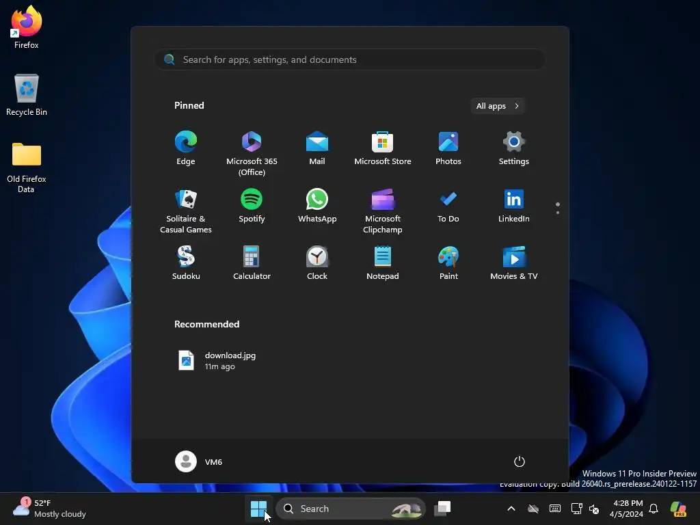Open the VM6 user account menu
This screenshot has height=525, width=700.
pyautogui.click(x=199, y=461)
